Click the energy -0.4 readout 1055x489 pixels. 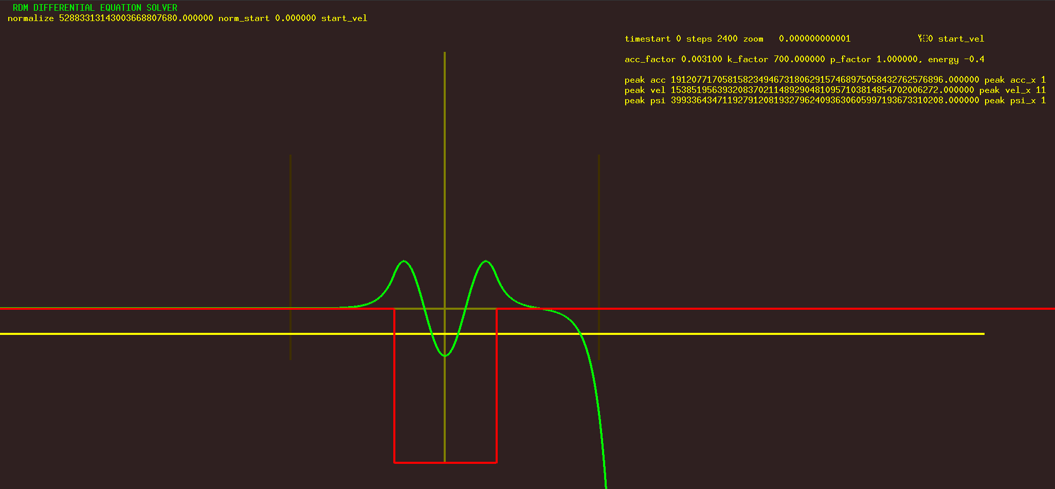(x=956, y=60)
